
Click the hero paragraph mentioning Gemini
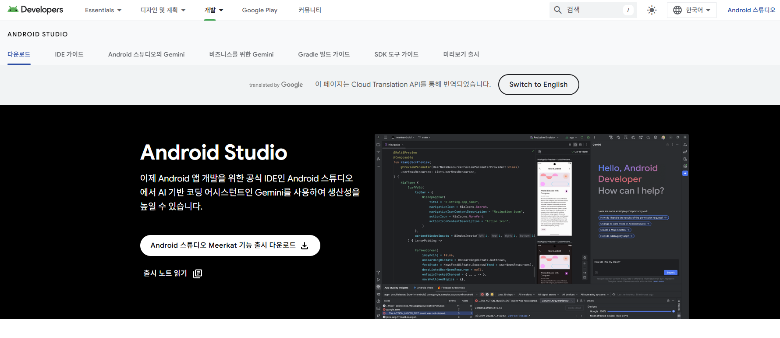tap(250, 192)
